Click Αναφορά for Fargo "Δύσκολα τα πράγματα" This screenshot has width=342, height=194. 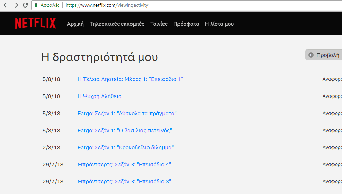(332, 113)
